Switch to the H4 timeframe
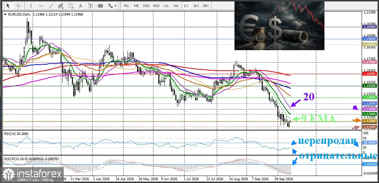 176,6
